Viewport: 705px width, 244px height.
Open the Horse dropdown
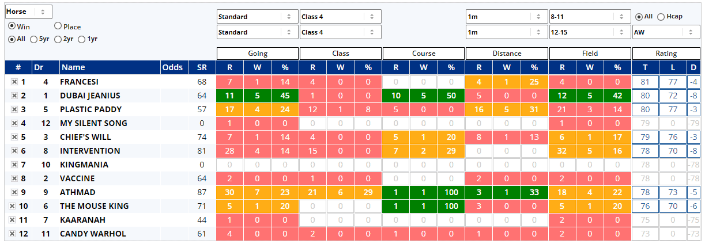[x=28, y=12]
